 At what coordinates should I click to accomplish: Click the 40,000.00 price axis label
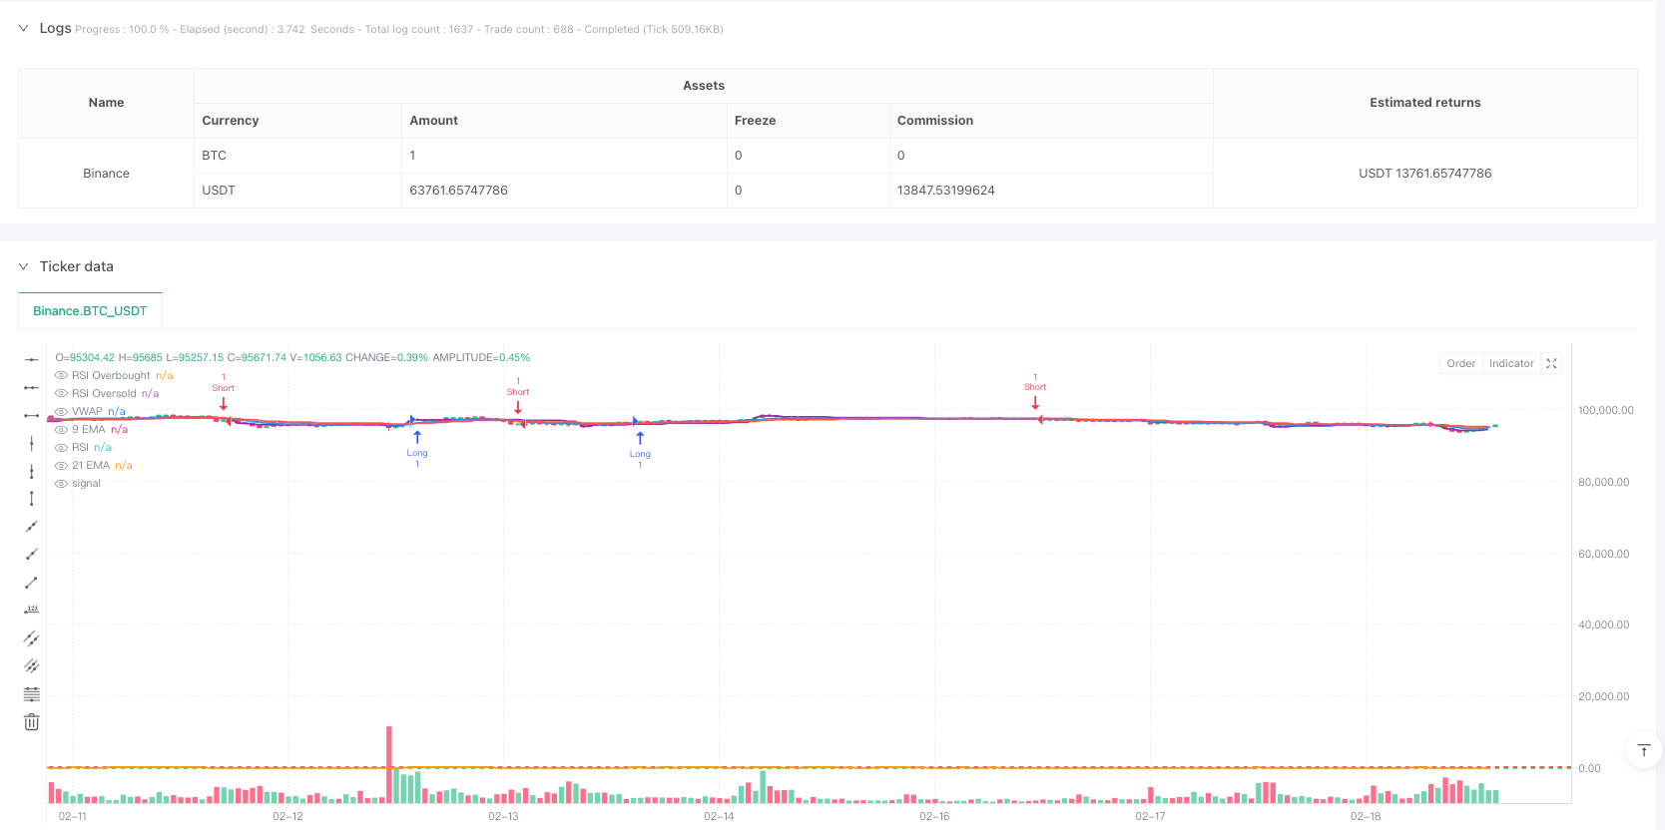tap(1603, 625)
